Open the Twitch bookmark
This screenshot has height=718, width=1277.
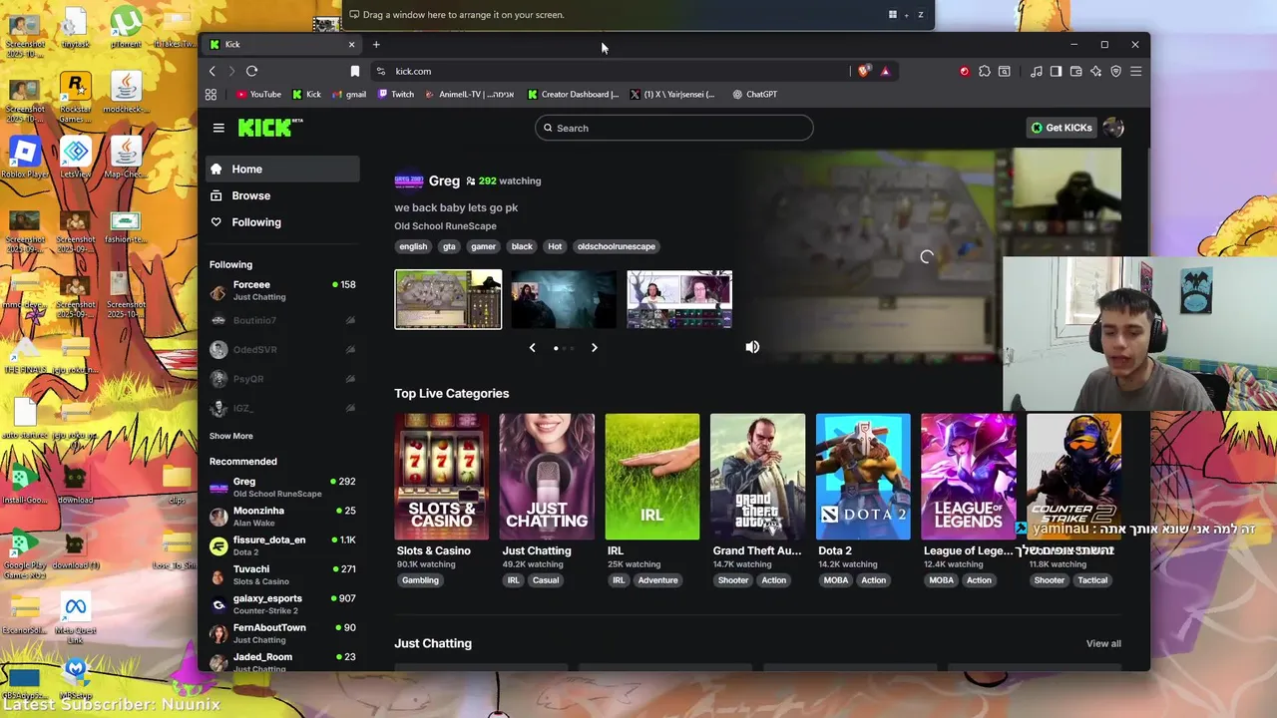pos(396,94)
